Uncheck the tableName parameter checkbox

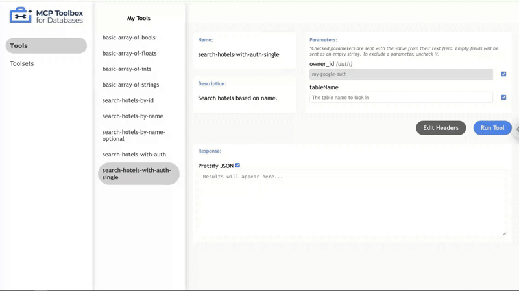[x=503, y=98]
